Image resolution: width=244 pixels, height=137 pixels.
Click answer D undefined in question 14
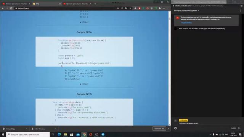point(73,79)
